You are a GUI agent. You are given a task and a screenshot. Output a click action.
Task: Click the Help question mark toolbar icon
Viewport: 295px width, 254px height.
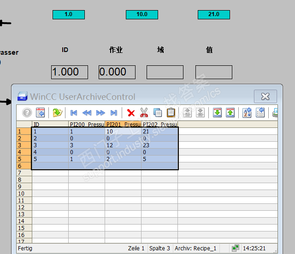click(x=27, y=113)
